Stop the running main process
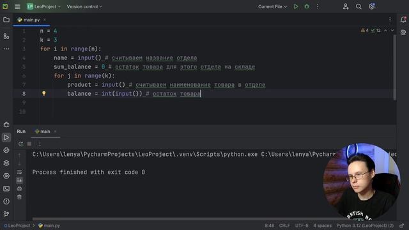 click(x=29, y=144)
